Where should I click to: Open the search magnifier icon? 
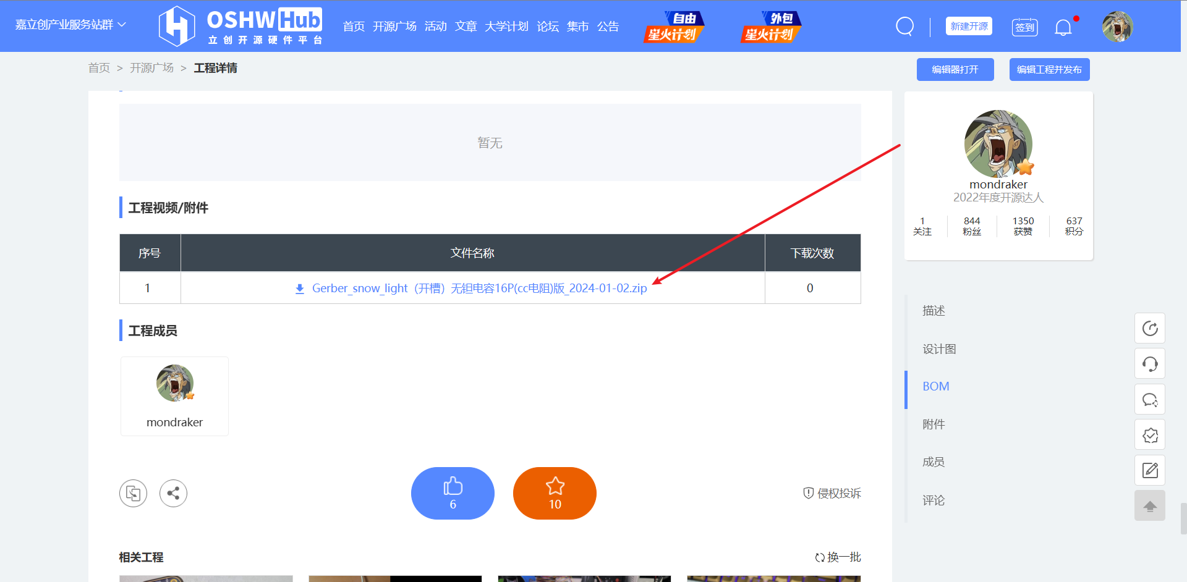pyautogui.click(x=904, y=27)
